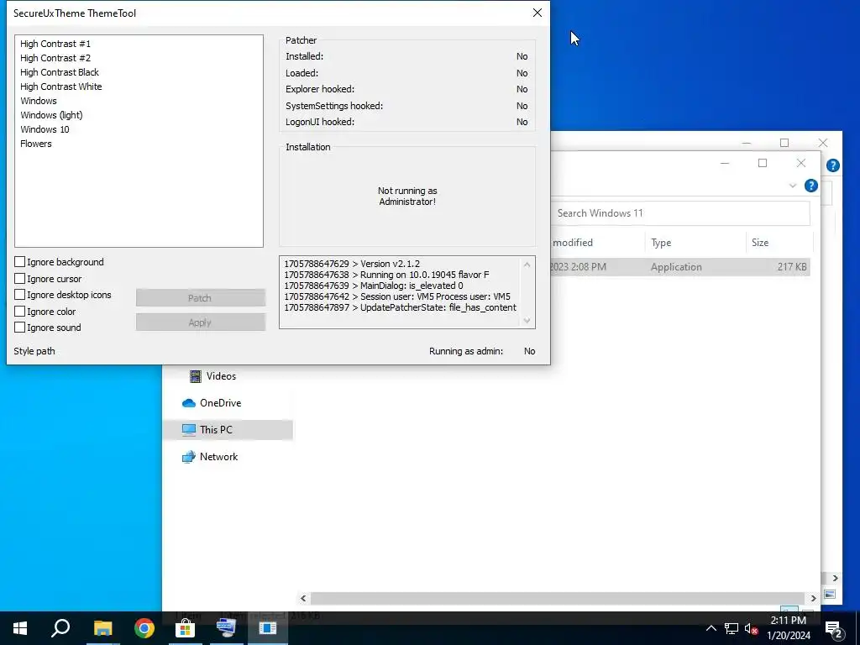Select the Windows 10 theme
The image size is (860, 645).
click(45, 129)
